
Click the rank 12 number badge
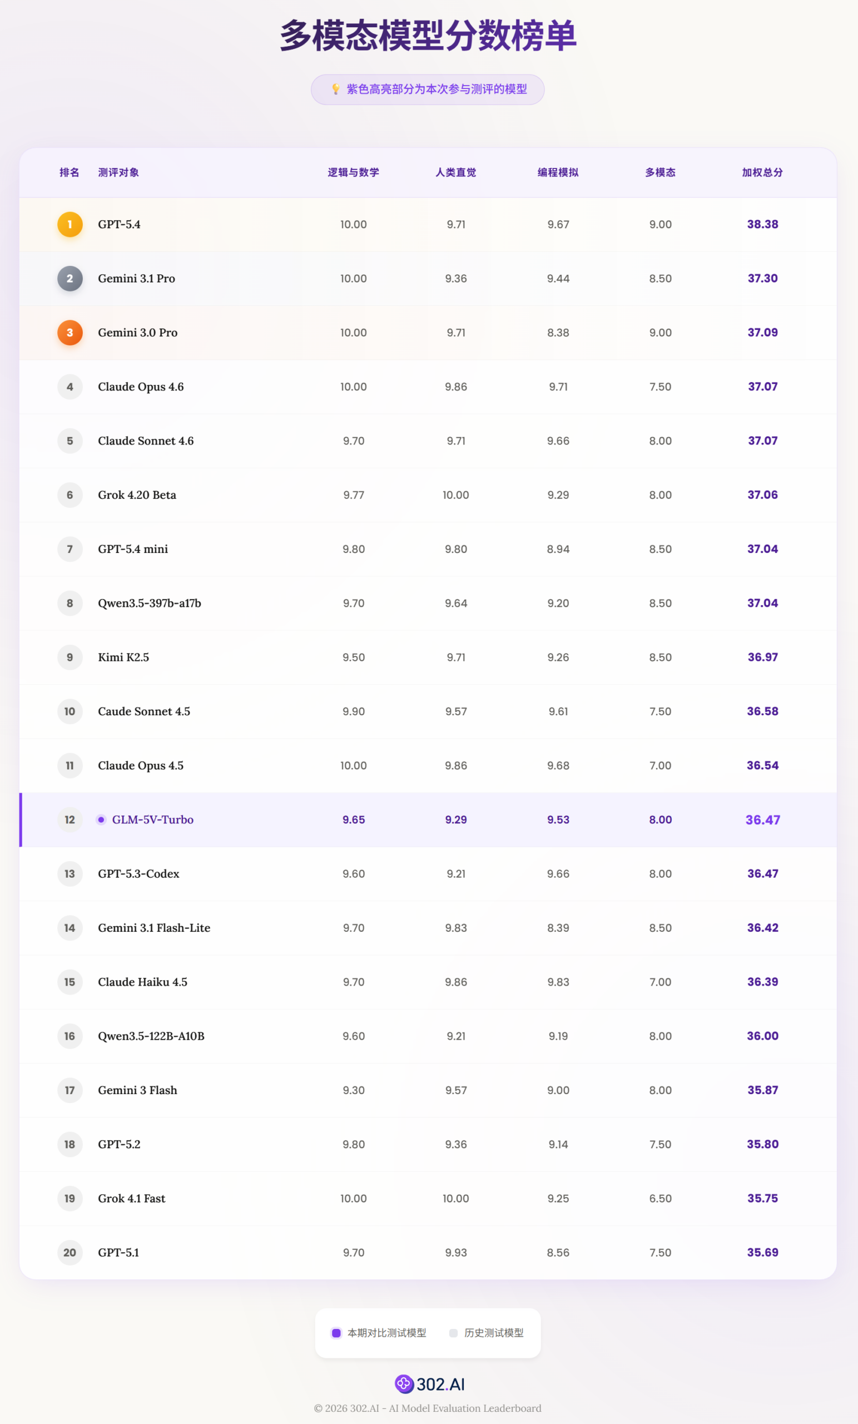tap(70, 819)
